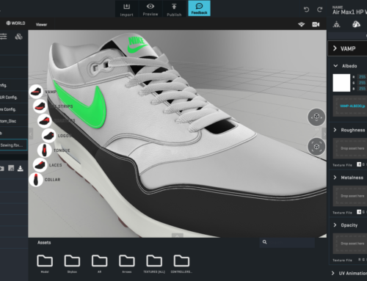The image size is (367, 281).
Task: Collapse the right panel with arrow handle
Action: (324, 134)
